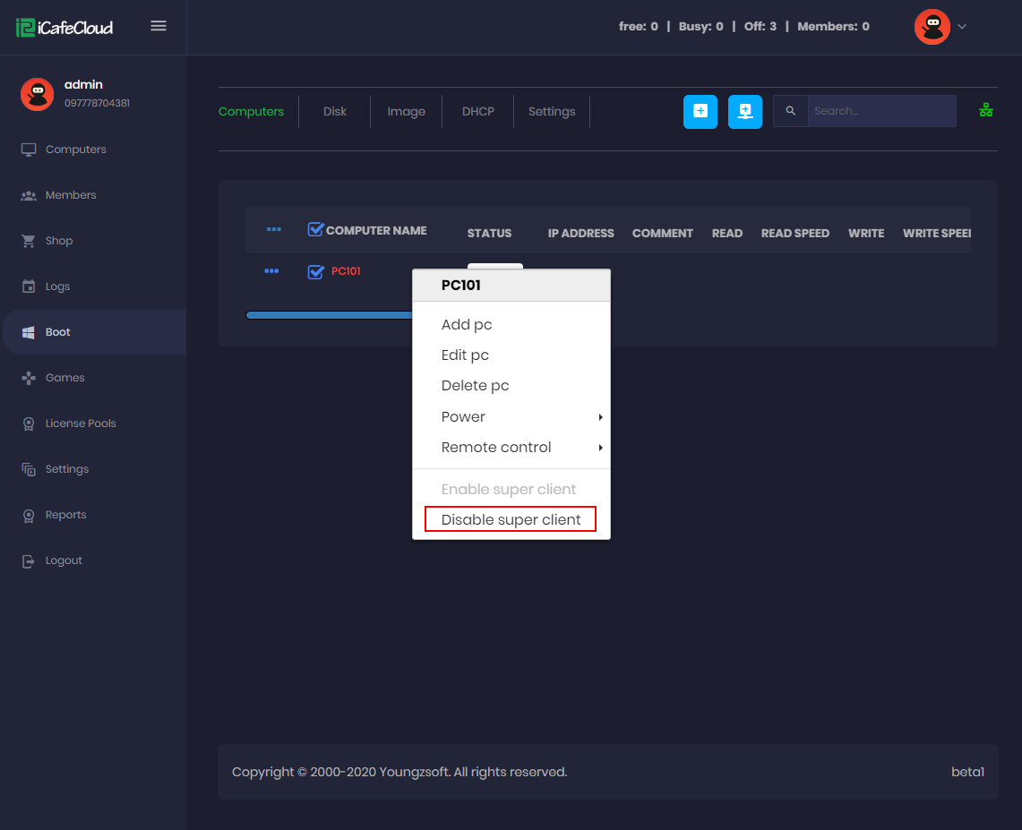Open License Pools in the sidebar
This screenshot has width=1022, height=830.
(81, 424)
